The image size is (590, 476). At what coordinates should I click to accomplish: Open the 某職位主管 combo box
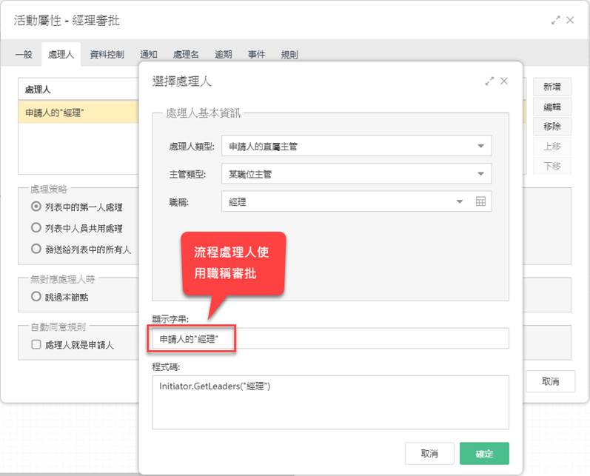(x=357, y=174)
